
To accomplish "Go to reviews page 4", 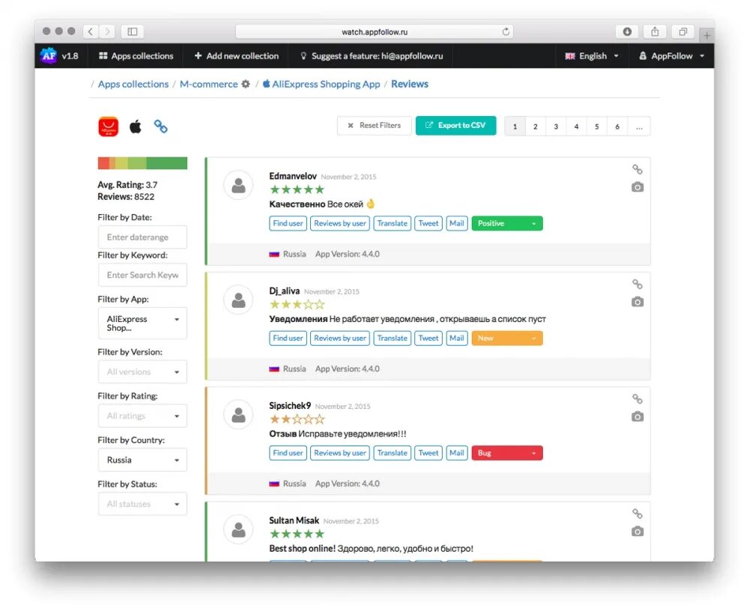I will click(576, 127).
